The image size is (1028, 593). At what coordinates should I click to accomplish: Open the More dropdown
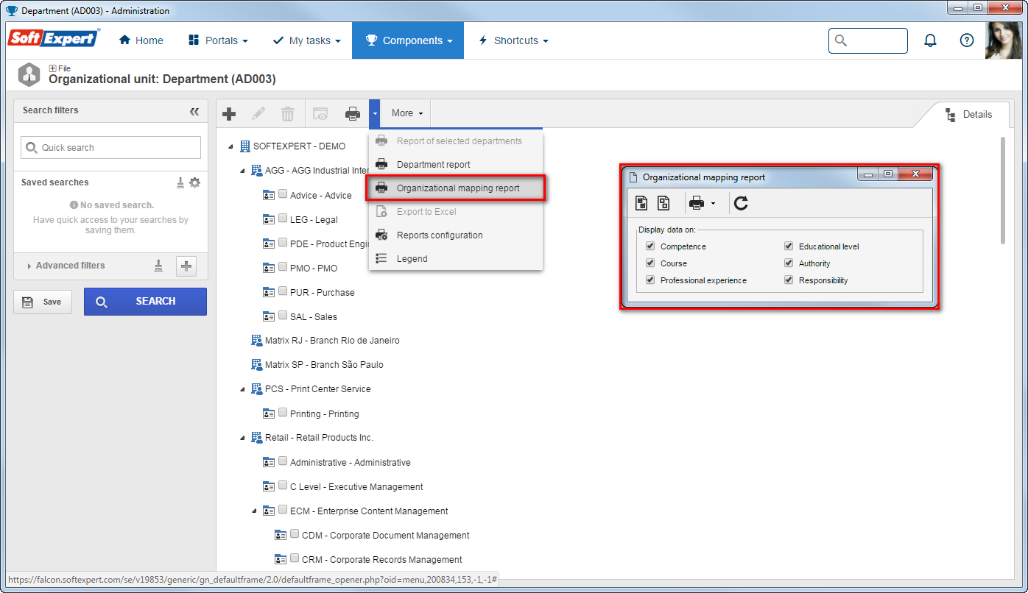[406, 113]
